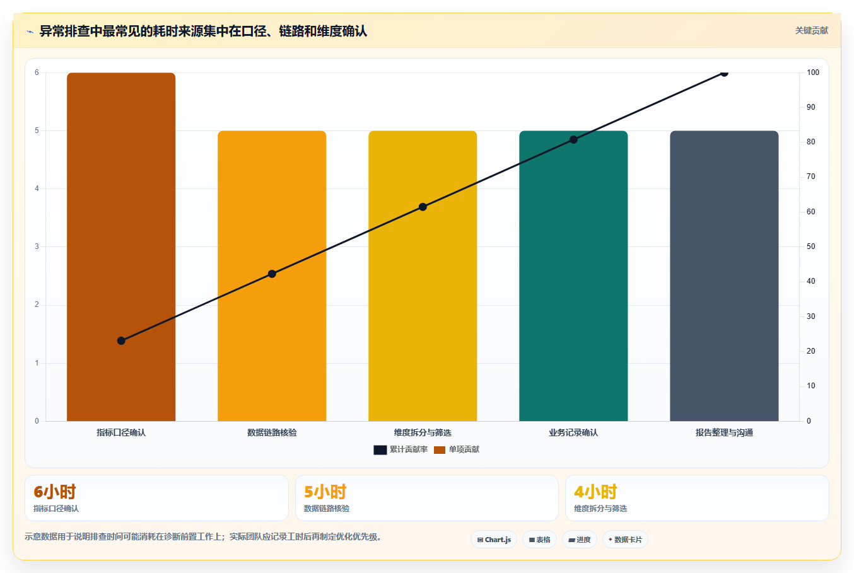Click the left axis value 5
Image resolution: width=854 pixels, height=573 pixels.
(x=37, y=130)
